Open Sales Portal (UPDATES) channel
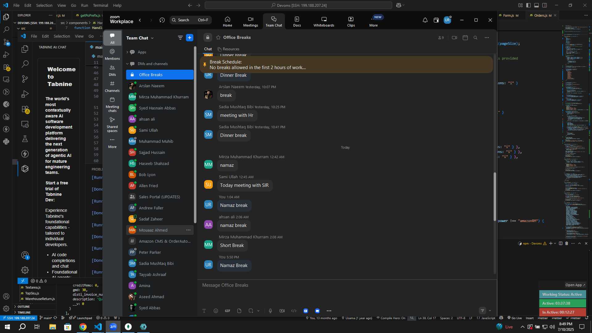This screenshot has height=333, width=592. coord(160,197)
